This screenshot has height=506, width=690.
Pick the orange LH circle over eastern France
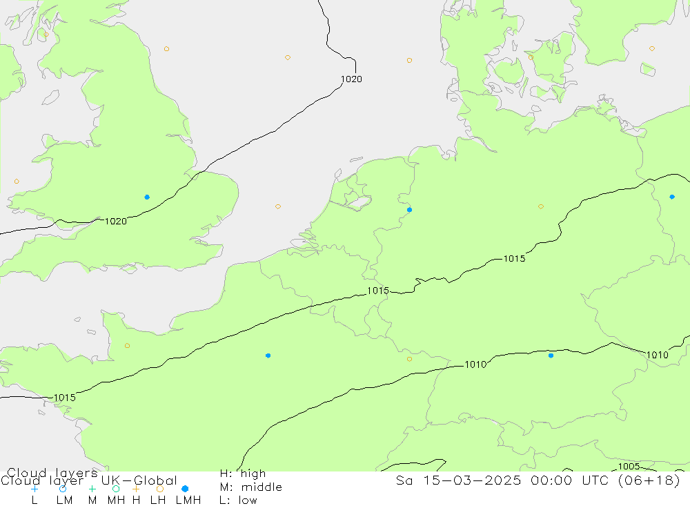409,360
